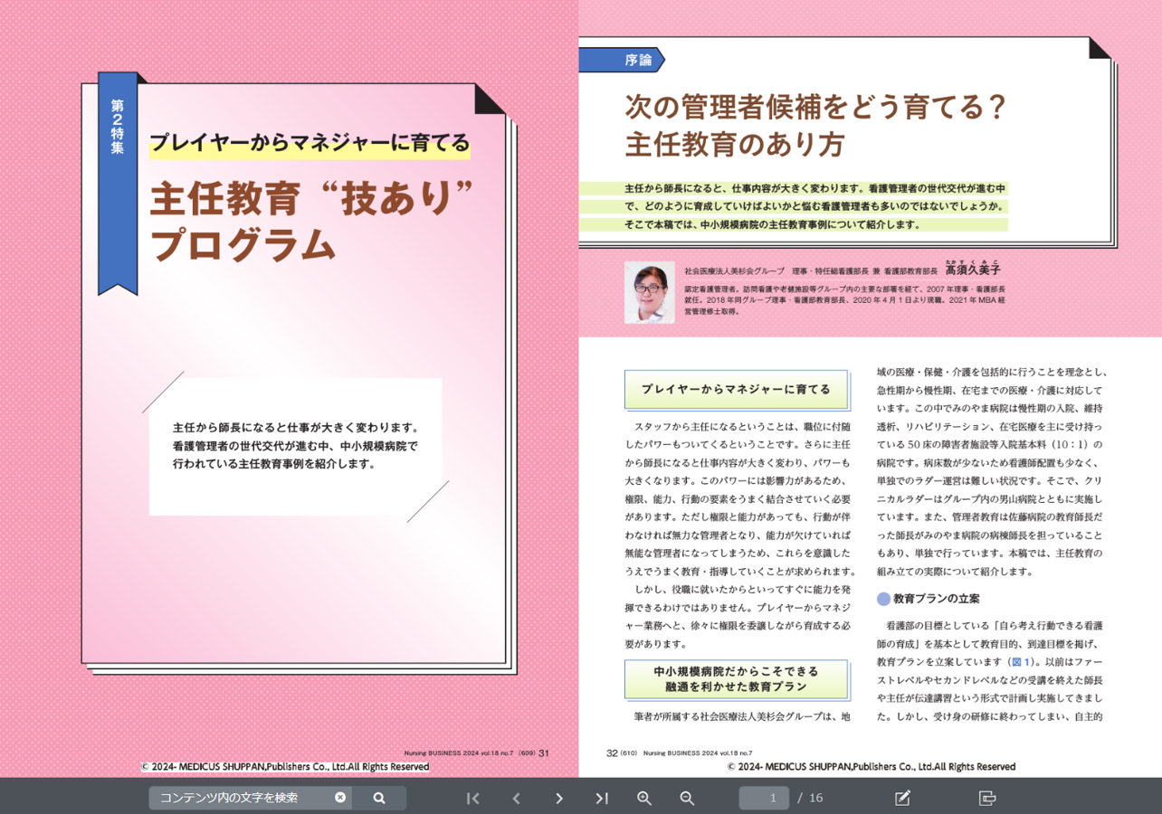Screen dimensions: 1162x814
Task: Open the pencil edit note tool
Action: (x=902, y=799)
